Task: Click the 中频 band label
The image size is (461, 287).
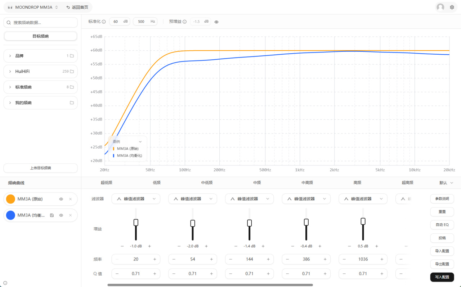Action: [257, 183]
